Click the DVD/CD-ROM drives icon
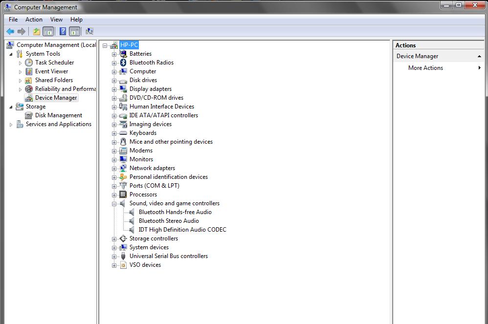Screen dimensions: 488x324 coord(123,98)
